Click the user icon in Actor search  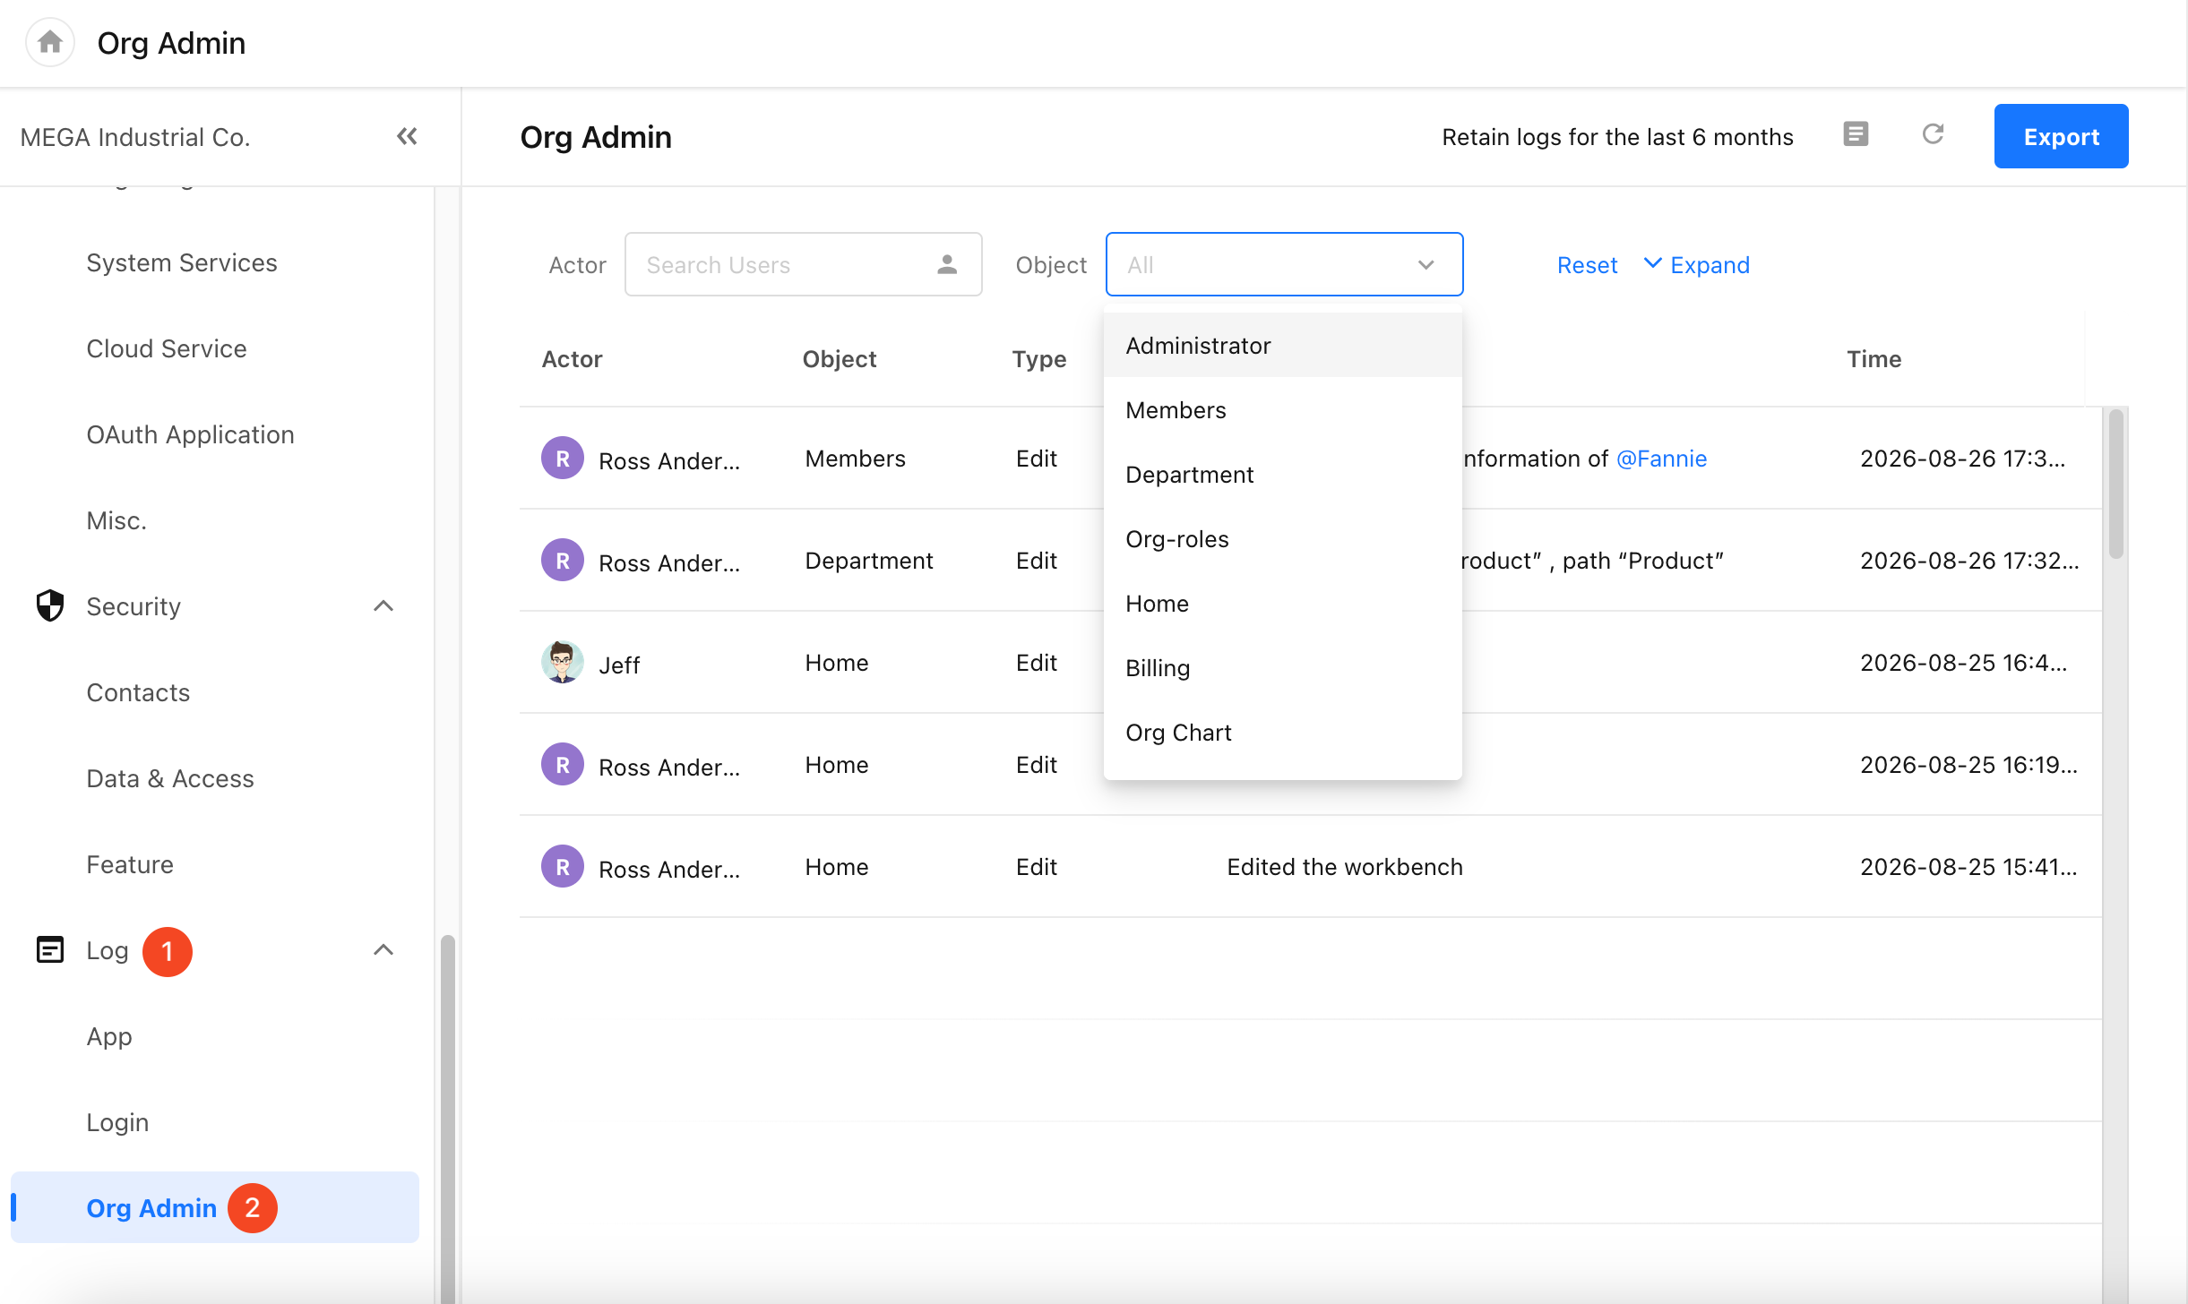pyautogui.click(x=947, y=264)
